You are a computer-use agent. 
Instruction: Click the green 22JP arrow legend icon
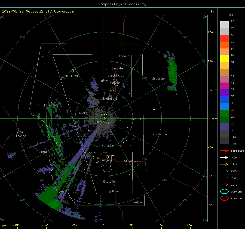[224, 178]
